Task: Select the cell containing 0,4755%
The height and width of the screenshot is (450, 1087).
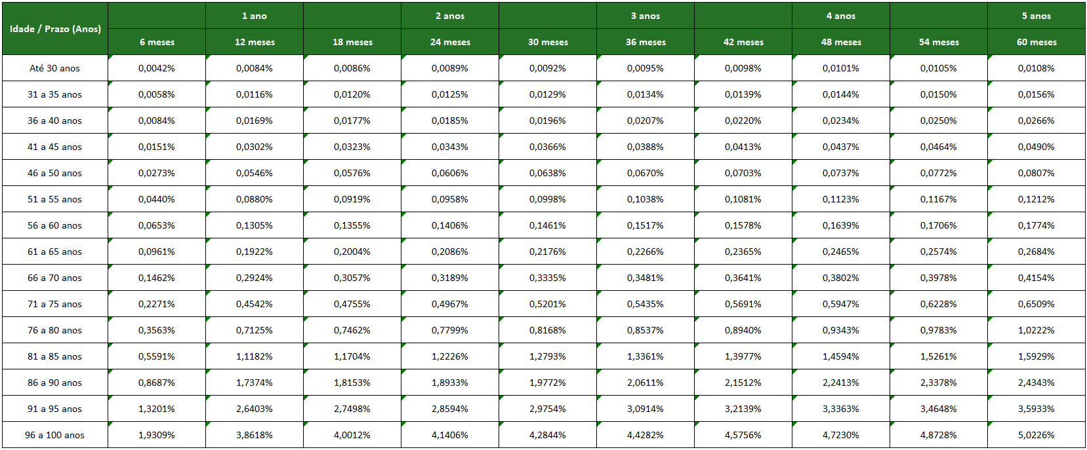Action: tap(352, 304)
